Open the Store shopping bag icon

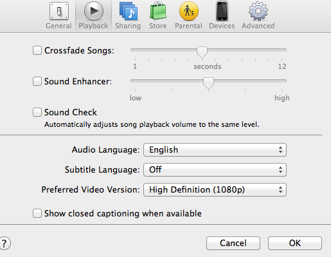pos(158,11)
